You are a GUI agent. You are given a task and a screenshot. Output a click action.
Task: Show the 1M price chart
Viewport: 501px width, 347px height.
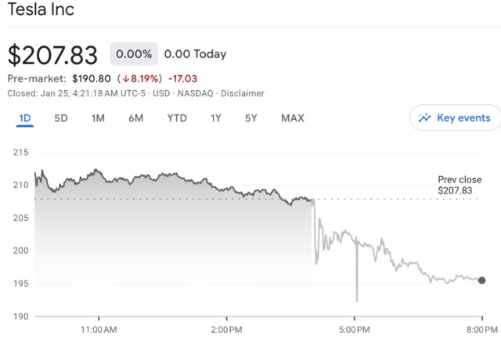click(98, 118)
